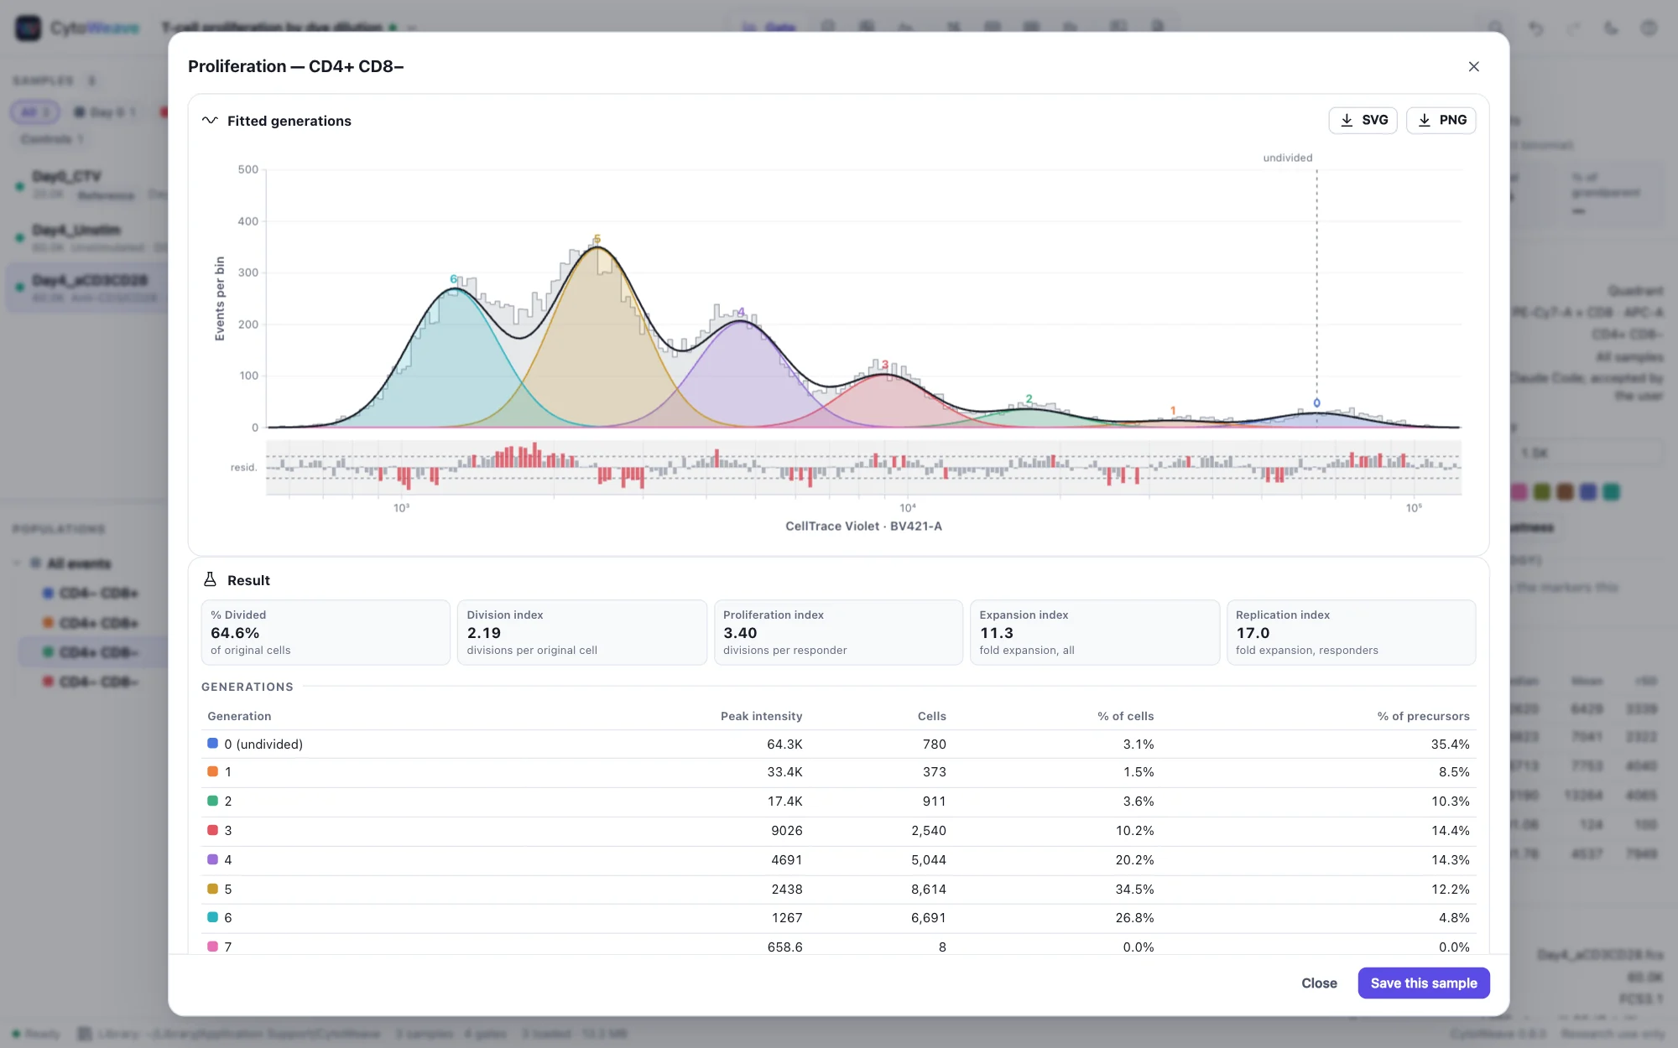Screen dimensions: 1678x1048
Task: Click the 2438 peak intensity value
Action: 787,889
